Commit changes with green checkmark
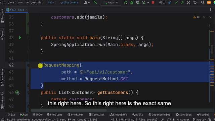Image resolution: width=215 pixels, height=121 pixels. pos(176,2)
